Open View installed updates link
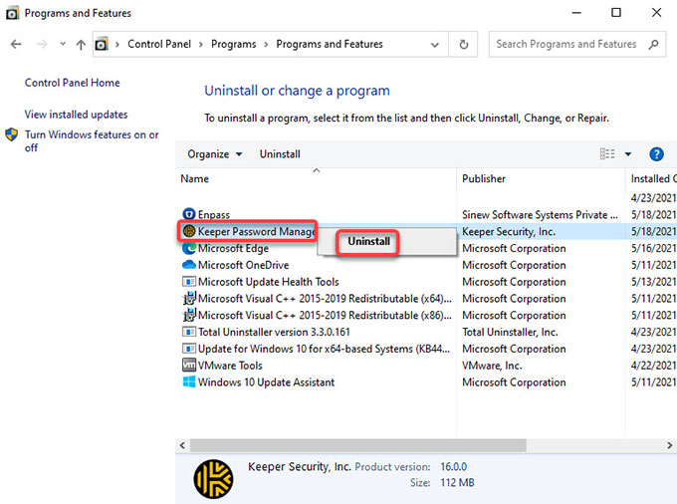 (76, 115)
